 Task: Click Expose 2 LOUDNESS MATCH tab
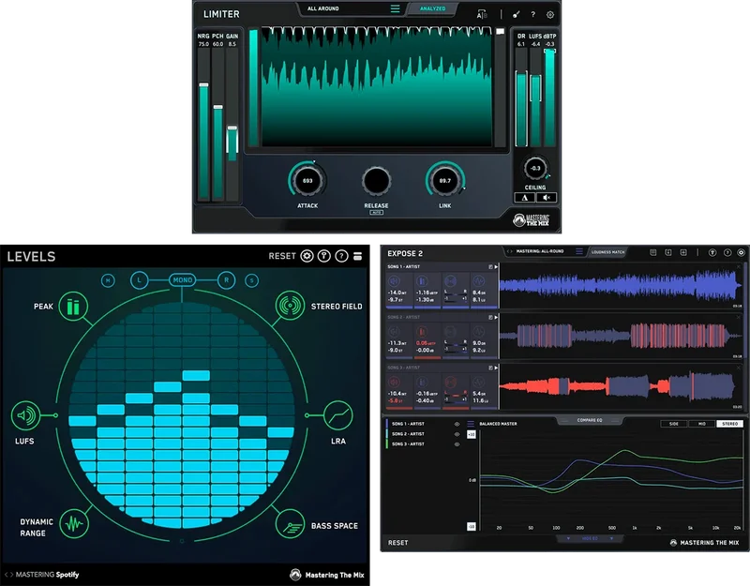click(607, 251)
